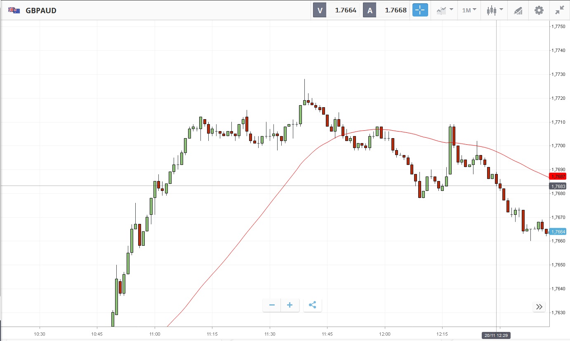Open the drawing tools panel
570x341 pixels.
[x=518, y=10]
